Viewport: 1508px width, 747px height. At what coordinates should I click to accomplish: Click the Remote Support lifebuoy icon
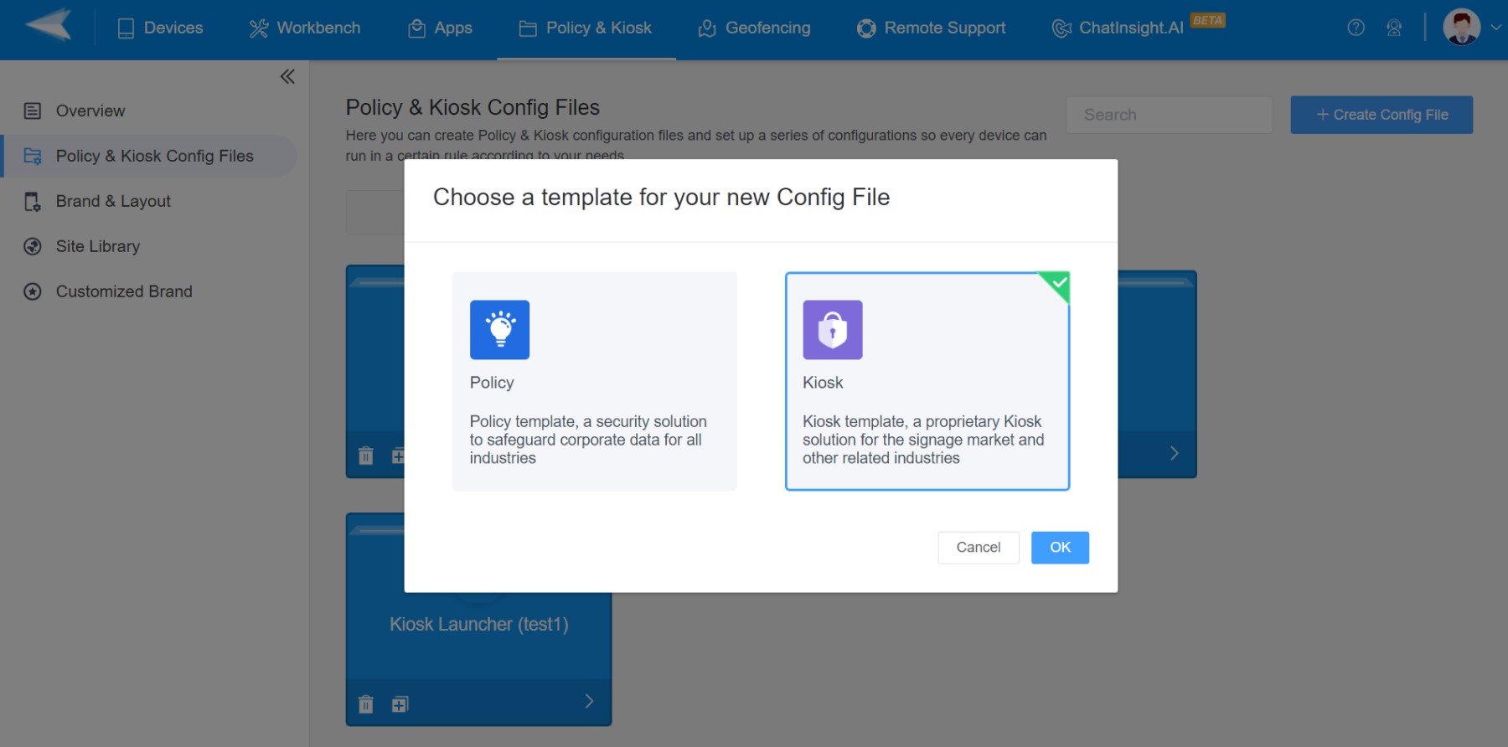pyautogui.click(x=866, y=28)
